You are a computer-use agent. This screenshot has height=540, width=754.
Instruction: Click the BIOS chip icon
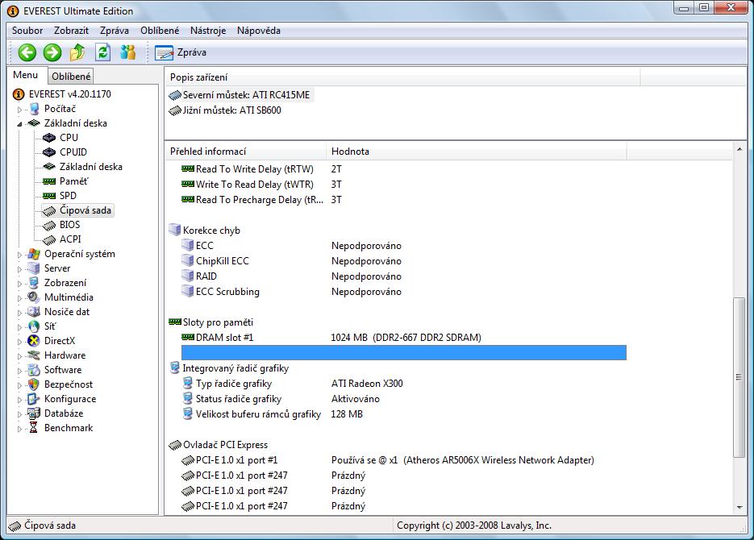click(49, 225)
